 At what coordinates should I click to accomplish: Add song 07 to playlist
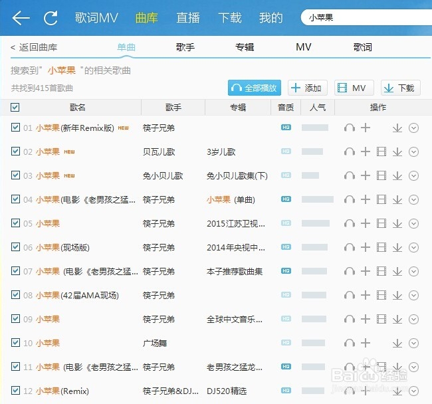pyautogui.click(x=366, y=271)
